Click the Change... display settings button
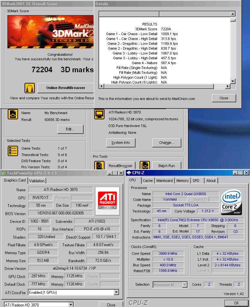 tap(166, 143)
